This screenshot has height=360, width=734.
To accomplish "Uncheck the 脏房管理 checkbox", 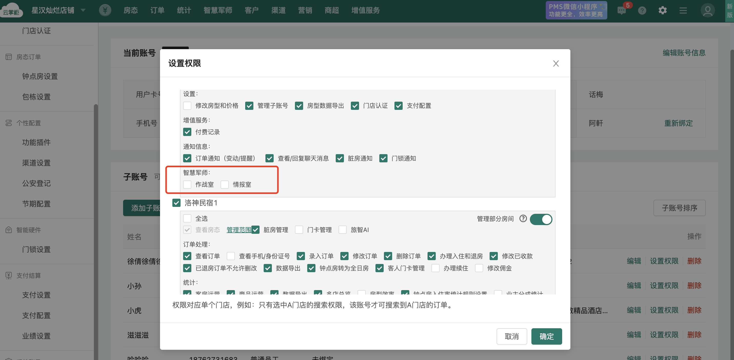I will pyautogui.click(x=255, y=230).
